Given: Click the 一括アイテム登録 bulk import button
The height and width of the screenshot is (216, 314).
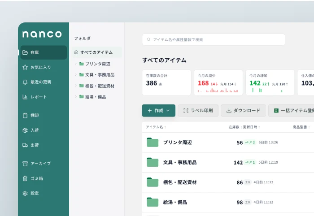Looking at the screenshot, I should [x=291, y=111].
